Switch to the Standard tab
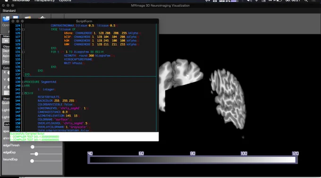The image size is (321, 178). click(x=9, y=11)
